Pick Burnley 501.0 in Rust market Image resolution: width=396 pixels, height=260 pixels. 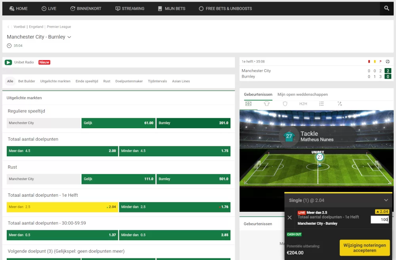(194, 179)
